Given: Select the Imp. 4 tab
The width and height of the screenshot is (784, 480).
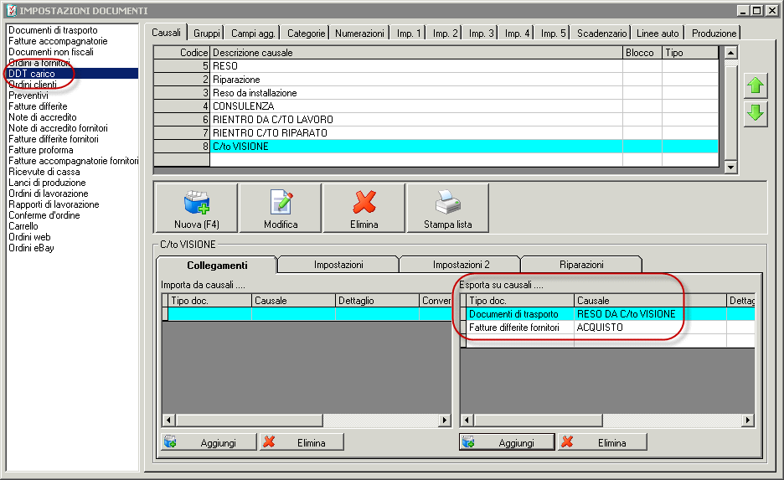Looking at the screenshot, I should (517, 34).
